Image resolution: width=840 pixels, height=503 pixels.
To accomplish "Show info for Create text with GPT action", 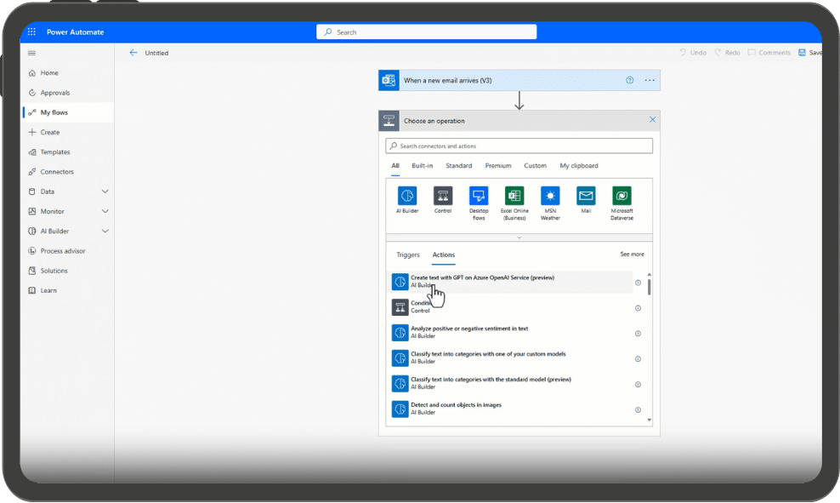I will pos(638,283).
